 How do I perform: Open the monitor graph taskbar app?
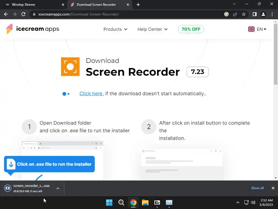169,202
